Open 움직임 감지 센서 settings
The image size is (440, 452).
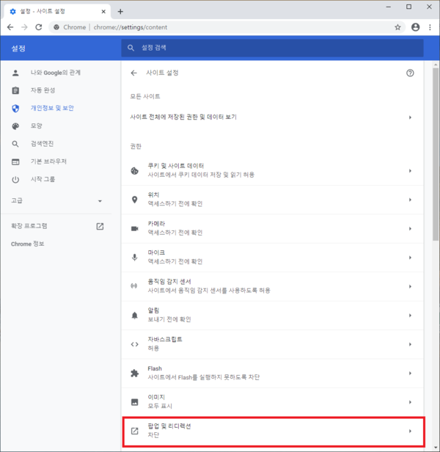pyautogui.click(x=272, y=286)
